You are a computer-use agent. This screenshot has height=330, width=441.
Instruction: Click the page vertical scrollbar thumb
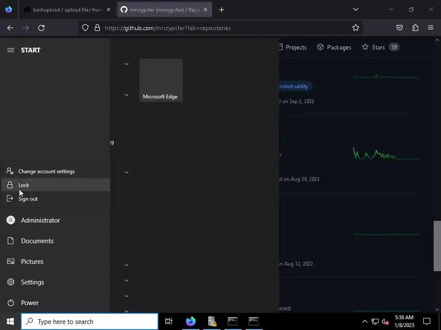(437, 246)
